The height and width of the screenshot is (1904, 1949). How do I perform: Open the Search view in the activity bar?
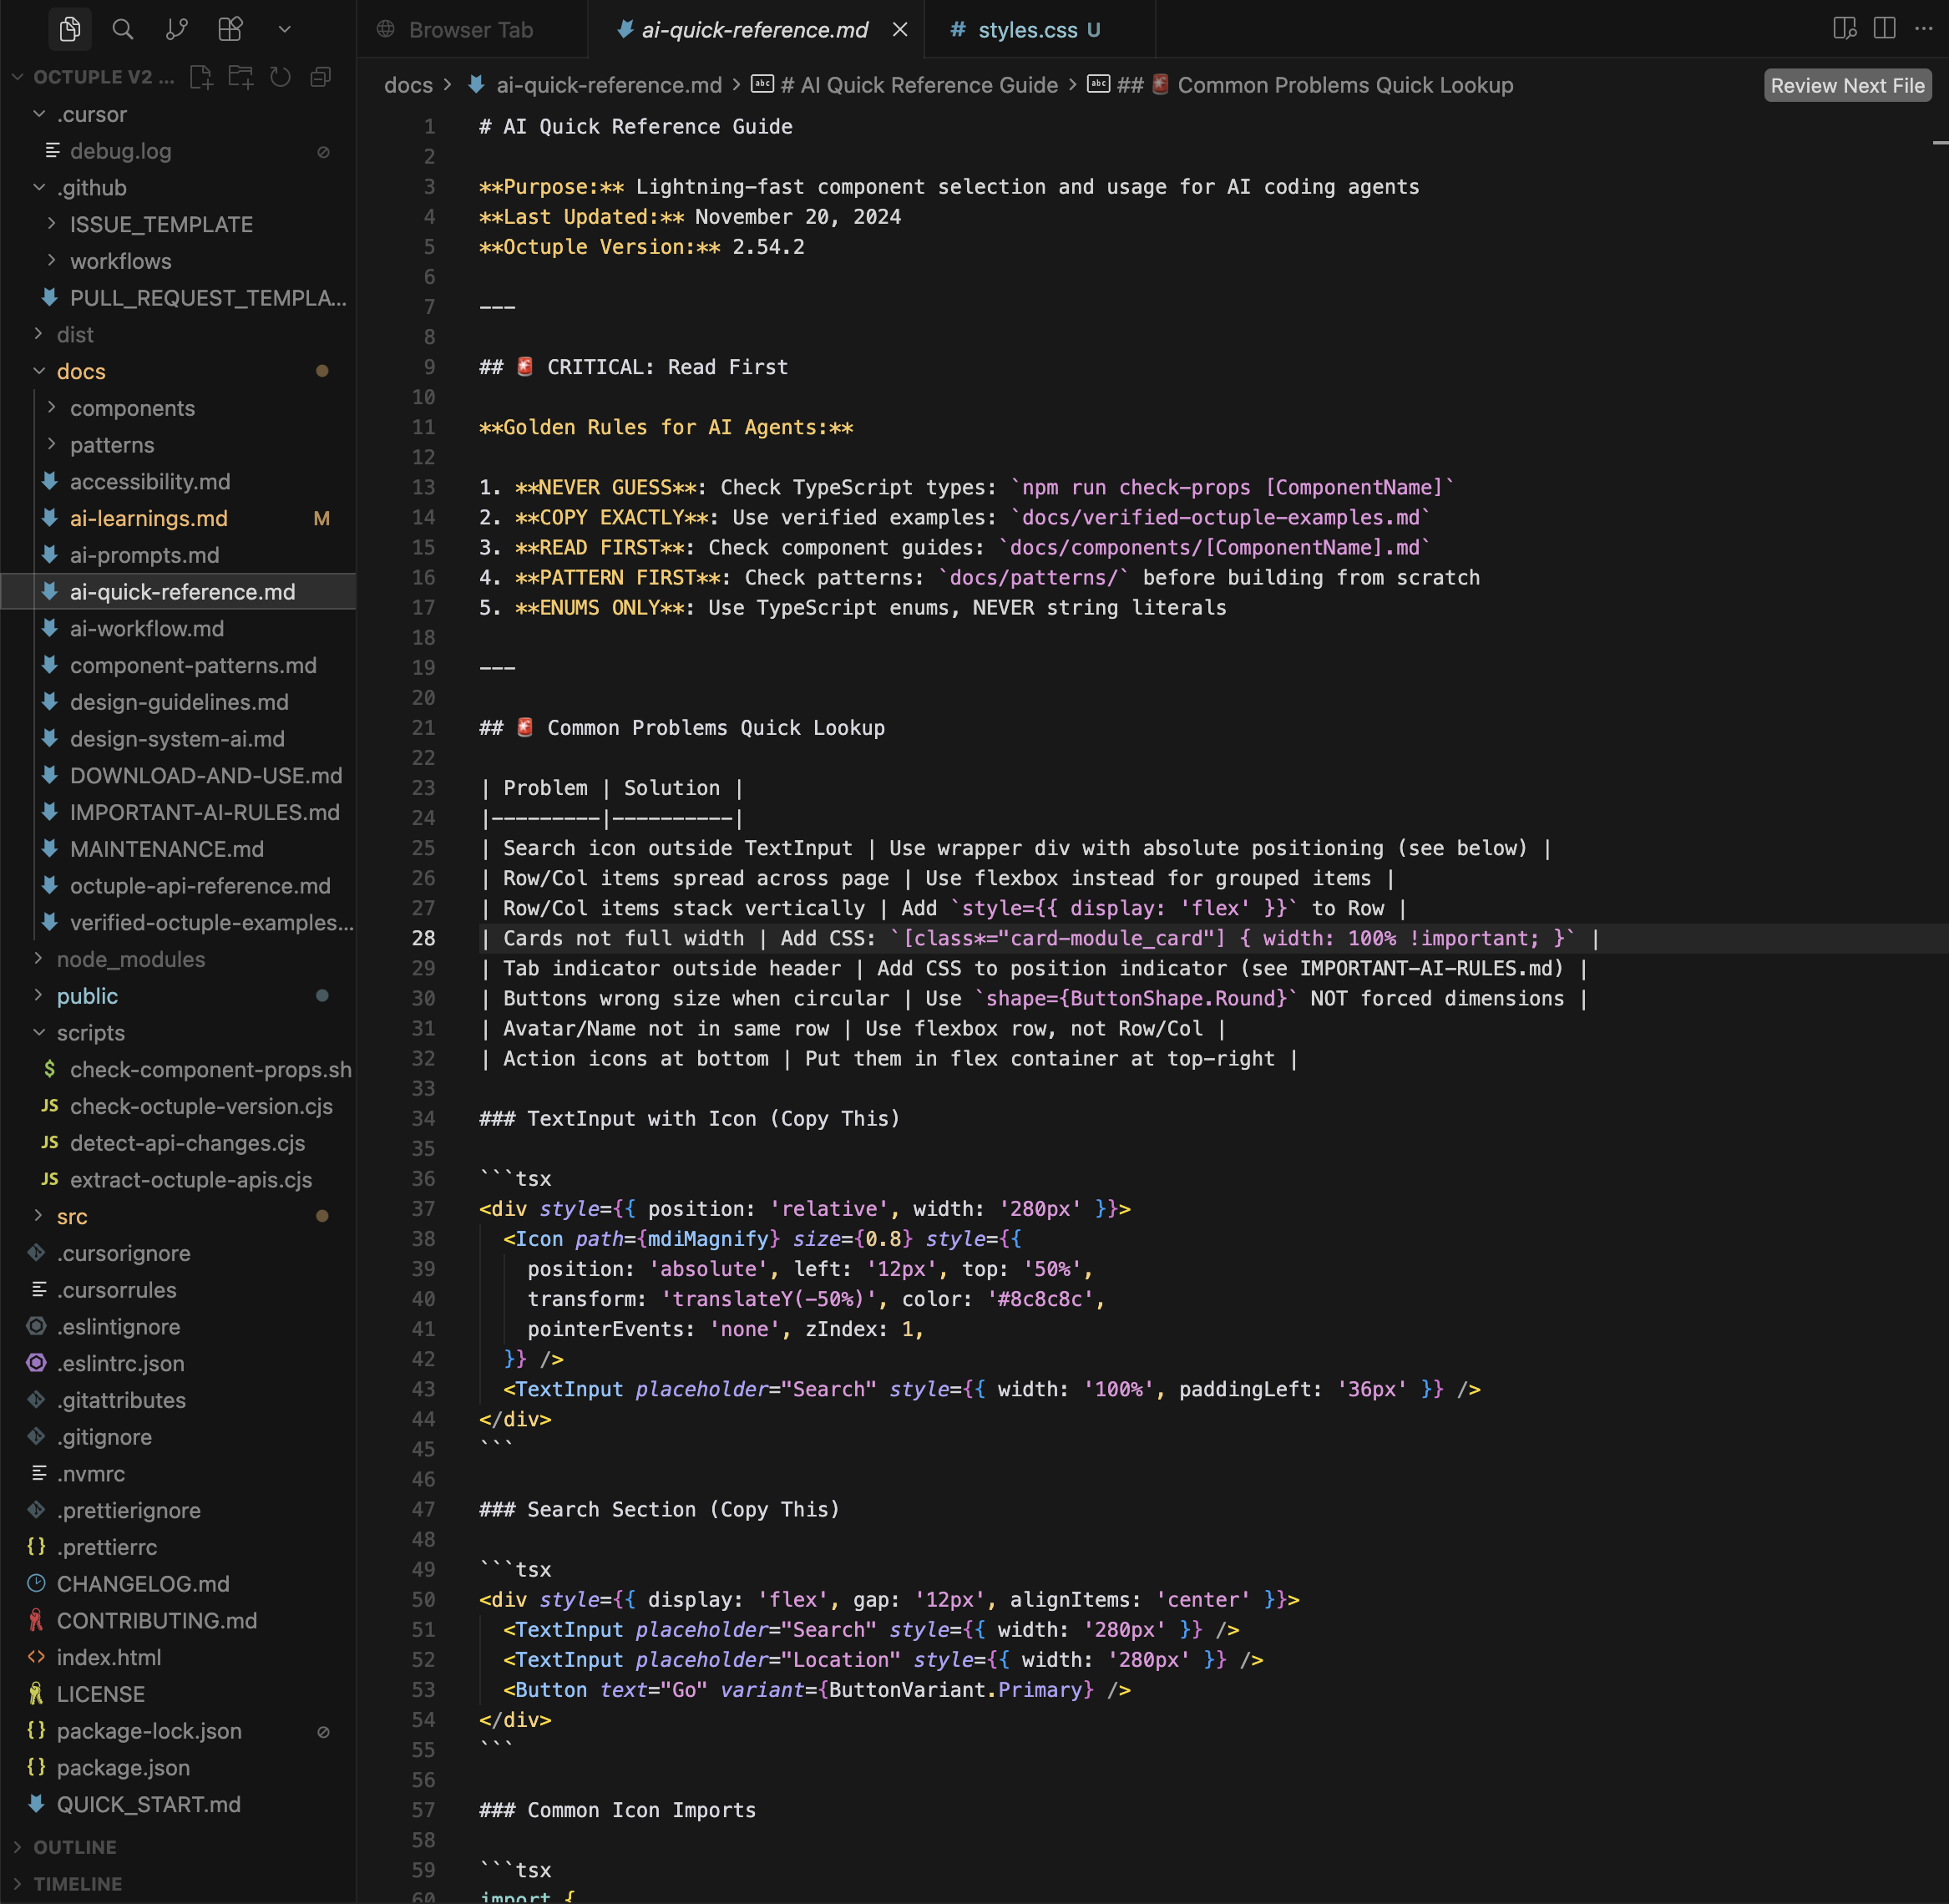tap(122, 28)
